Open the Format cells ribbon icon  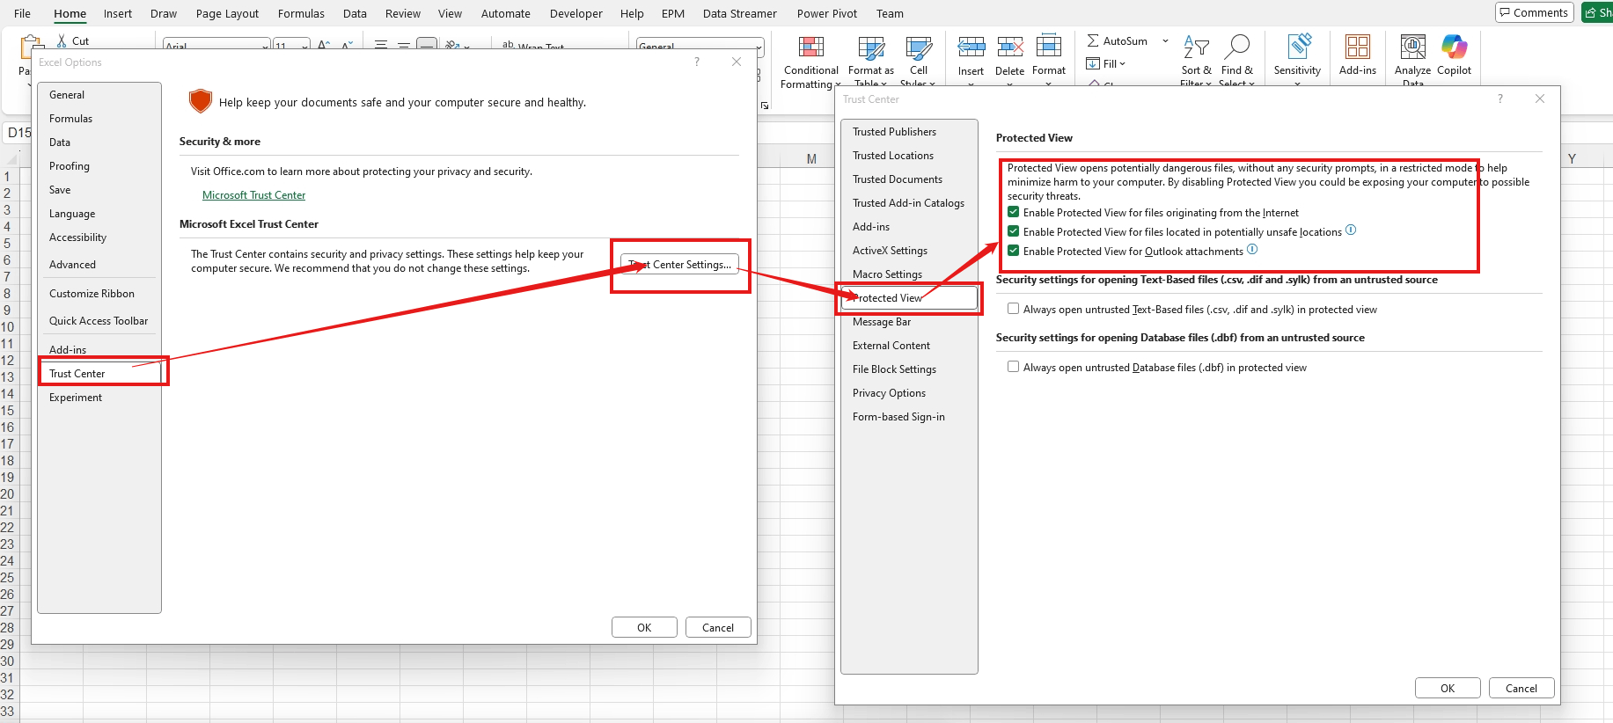coord(1048,47)
